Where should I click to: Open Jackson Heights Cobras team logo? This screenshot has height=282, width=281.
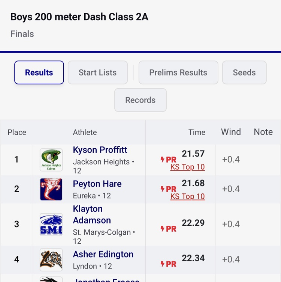(x=51, y=160)
